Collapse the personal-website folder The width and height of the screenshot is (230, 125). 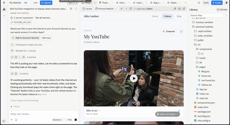point(203,27)
